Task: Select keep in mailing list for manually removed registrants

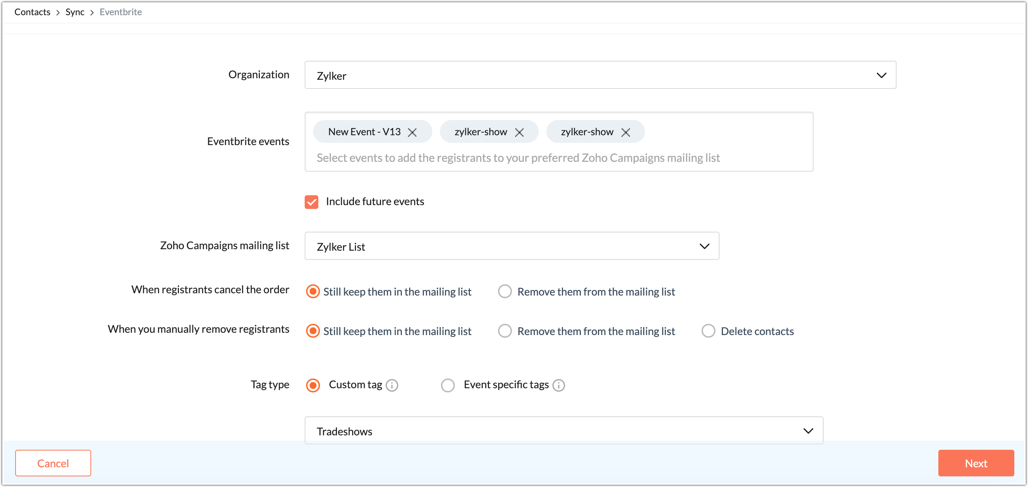Action: (313, 331)
